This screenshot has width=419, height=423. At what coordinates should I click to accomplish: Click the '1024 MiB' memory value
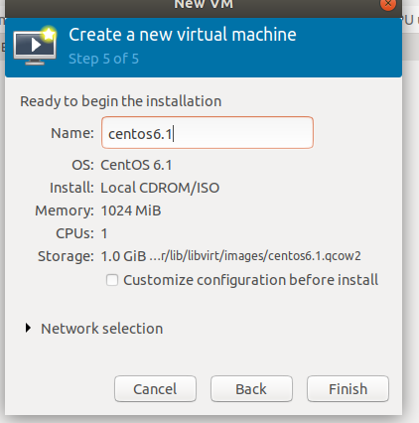click(131, 211)
